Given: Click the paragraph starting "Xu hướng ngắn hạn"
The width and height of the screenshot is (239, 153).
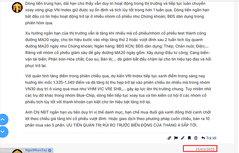Looking at the screenshot, I should [x=118, y=49].
